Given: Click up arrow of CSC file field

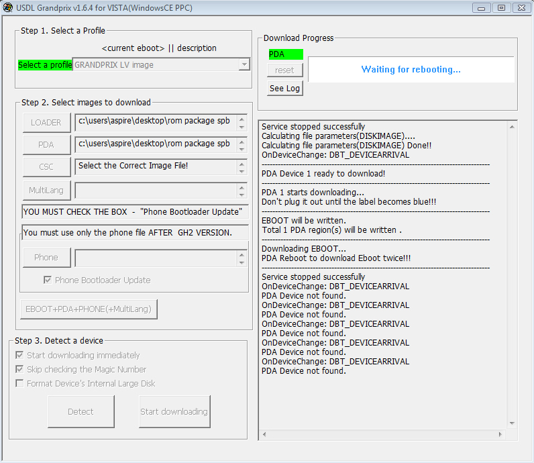Looking at the screenshot, I should pos(242,164).
